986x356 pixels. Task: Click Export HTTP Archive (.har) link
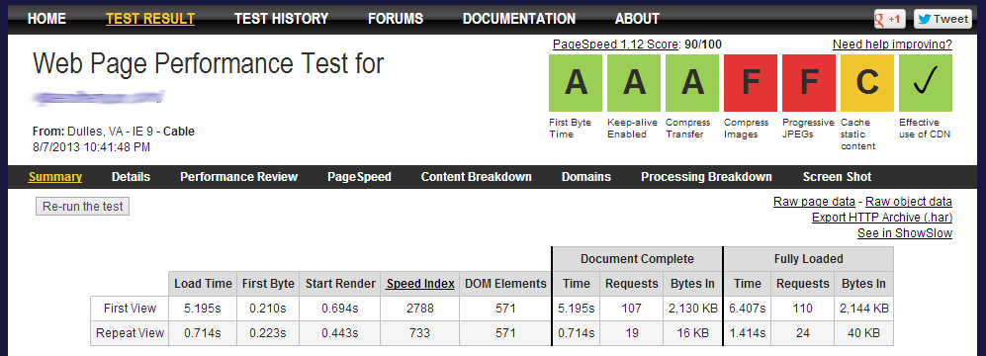point(881,218)
